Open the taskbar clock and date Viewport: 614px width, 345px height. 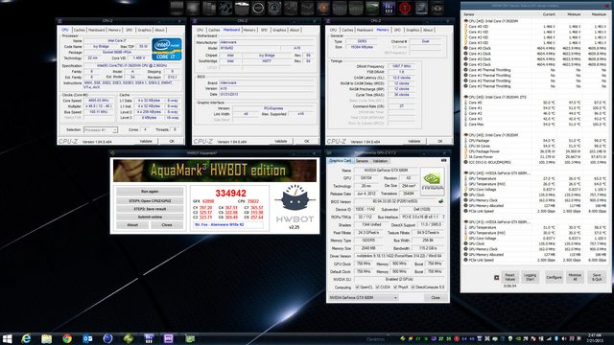595,338
